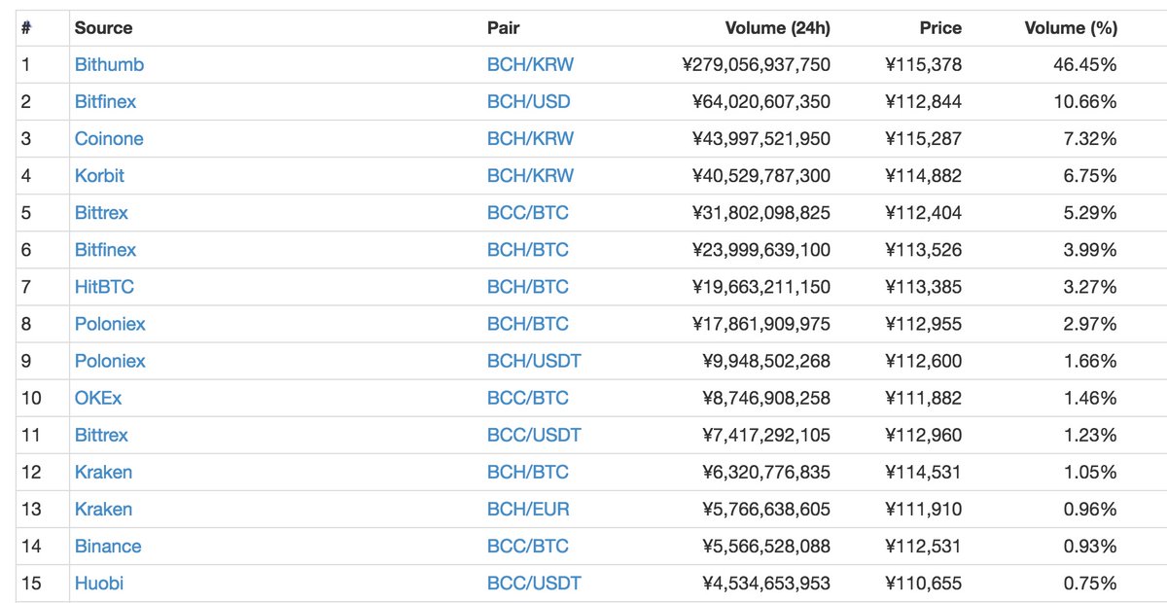Open the Bithumb exchange link
Screen dimensions: 1167x603
click(x=109, y=65)
